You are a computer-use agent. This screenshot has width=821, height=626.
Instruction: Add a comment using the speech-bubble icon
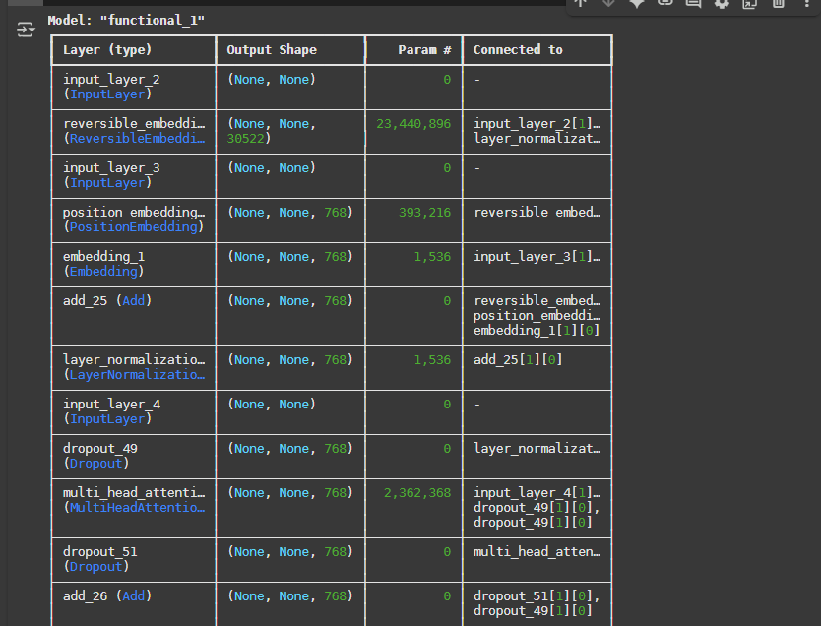click(693, 4)
